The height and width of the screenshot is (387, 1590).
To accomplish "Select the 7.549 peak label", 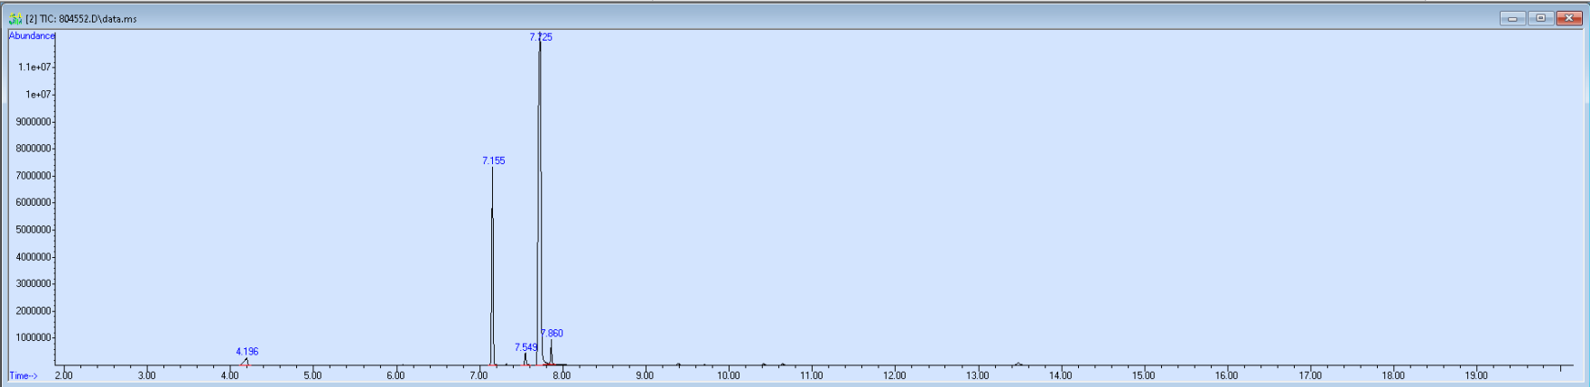I will click(x=525, y=347).
